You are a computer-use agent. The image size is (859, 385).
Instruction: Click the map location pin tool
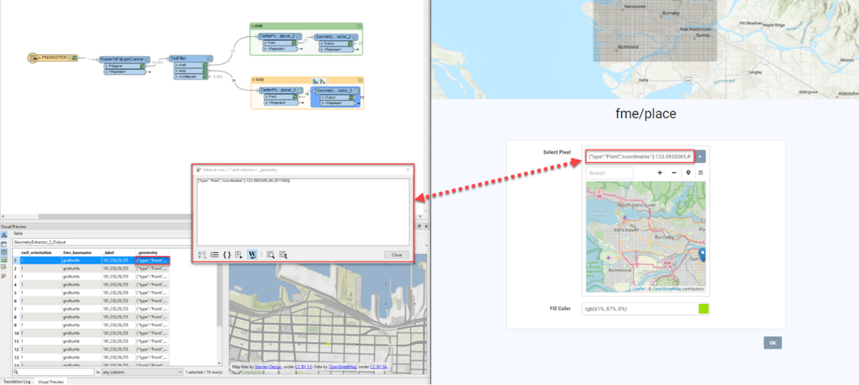coord(688,173)
